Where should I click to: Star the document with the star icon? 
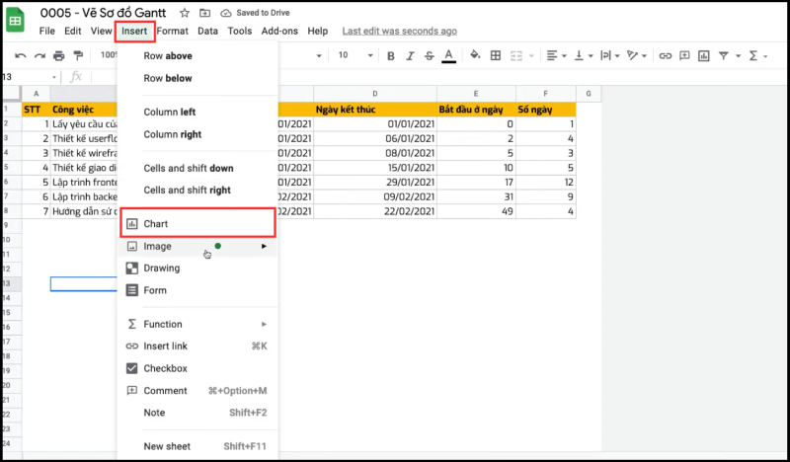click(x=185, y=13)
